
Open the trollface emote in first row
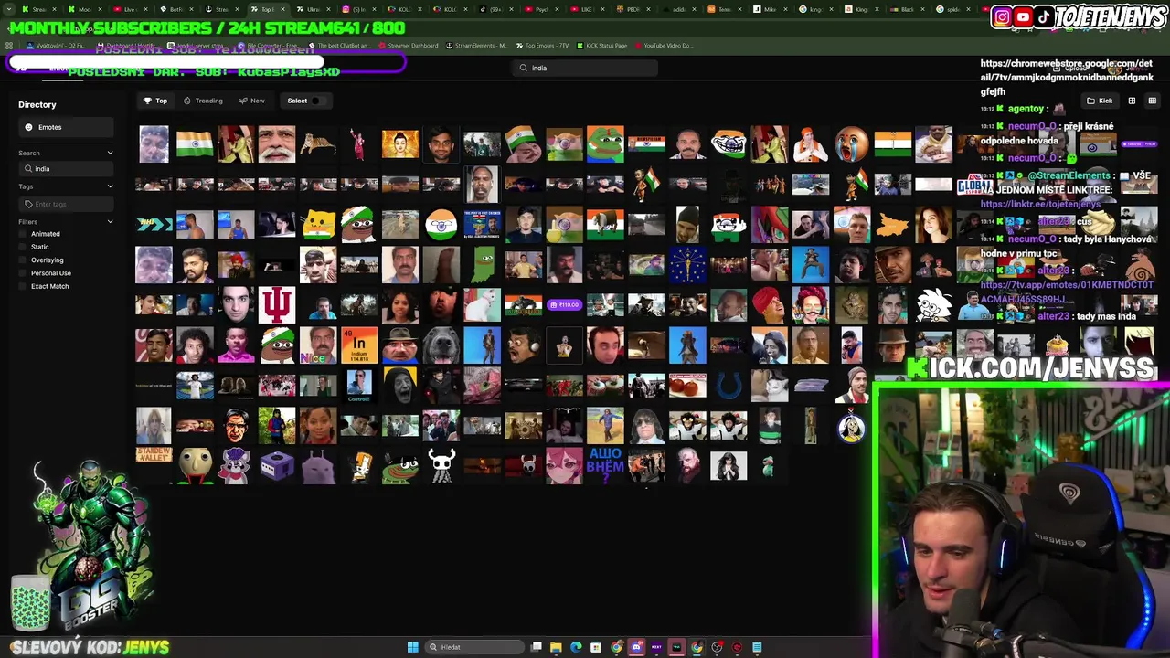tap(729, 144)
